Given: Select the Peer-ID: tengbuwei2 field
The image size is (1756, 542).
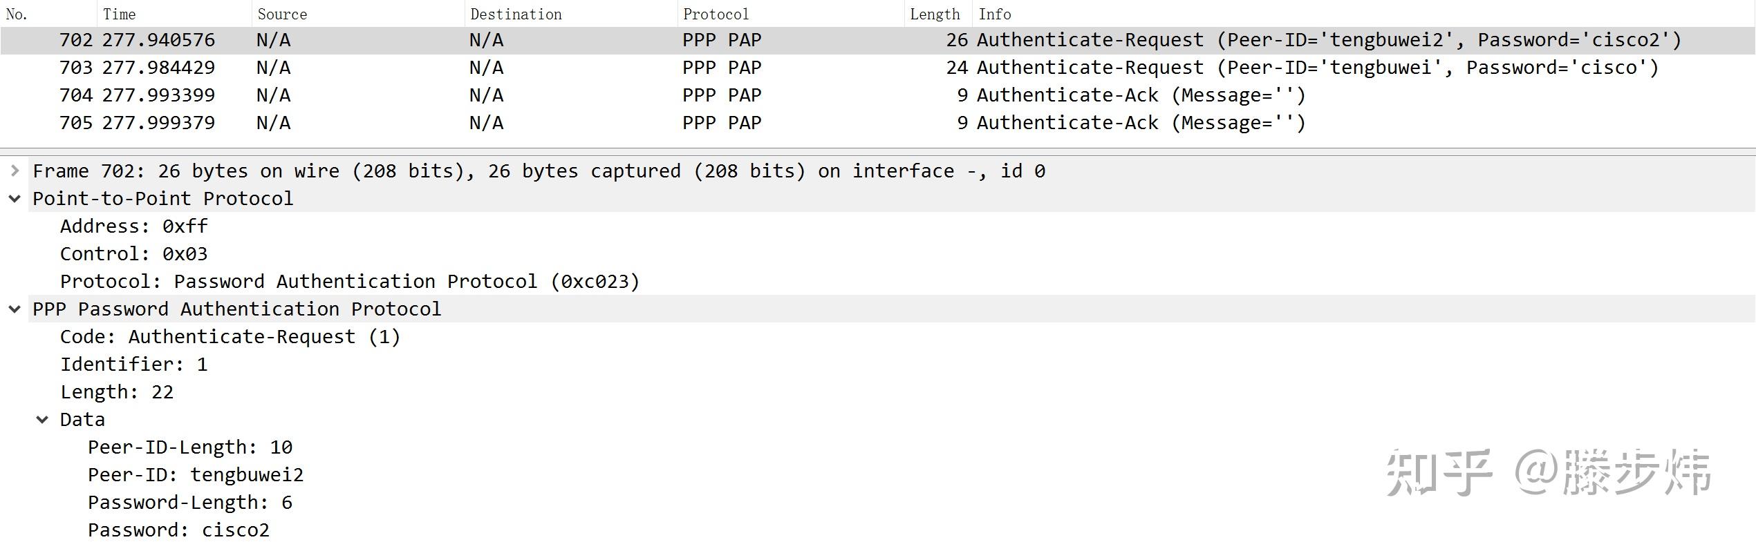Looking at the screenshot, I should pyautogui.click(x=196, y=475).
